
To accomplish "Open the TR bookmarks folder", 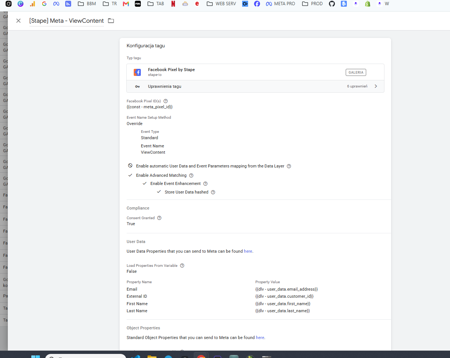I will pos(110,4).
